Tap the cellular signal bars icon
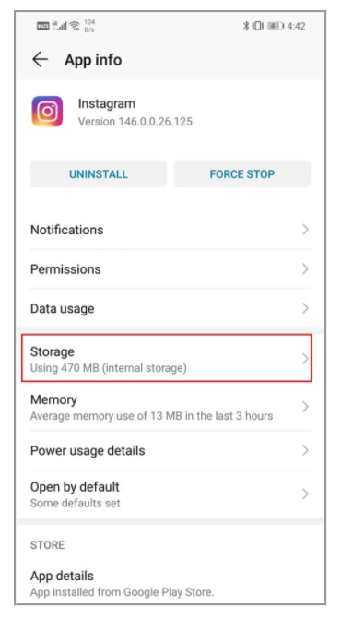Image resolution: width=341 pixels, height=619 pixels. [59, 26]
